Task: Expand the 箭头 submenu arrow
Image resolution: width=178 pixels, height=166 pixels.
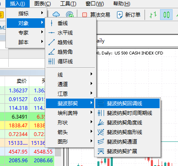Action: 92,131
